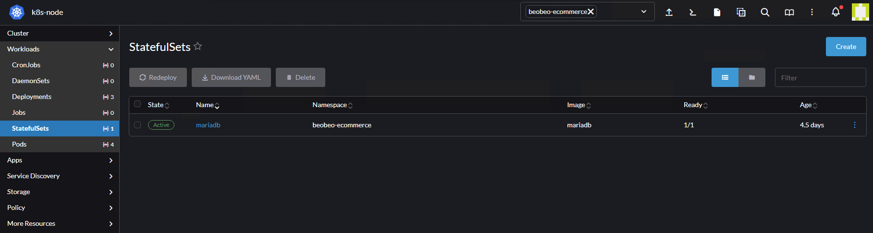
Task: Click the blue Create button
Action: tap(846, 47)
